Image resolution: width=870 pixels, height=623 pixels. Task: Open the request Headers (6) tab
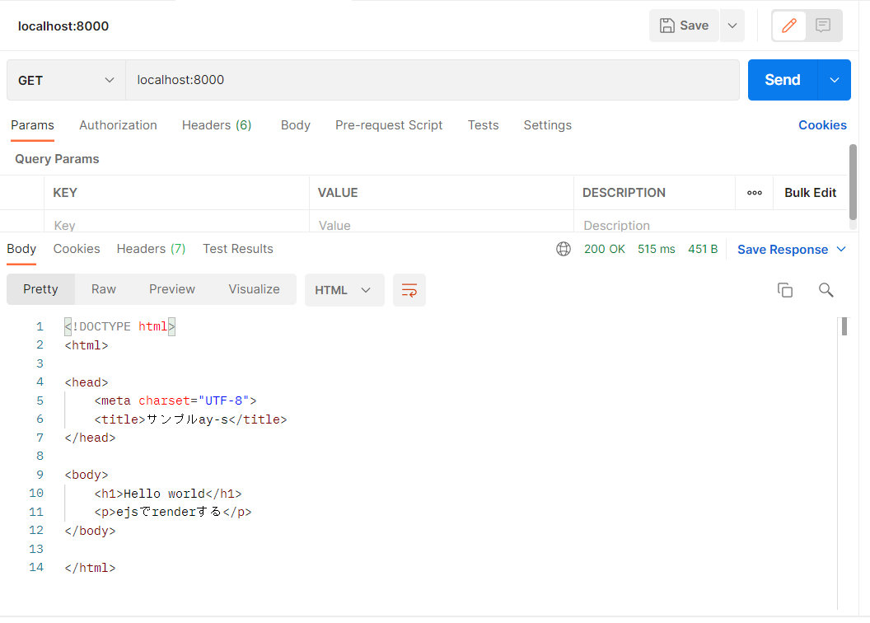pos(217,125)
